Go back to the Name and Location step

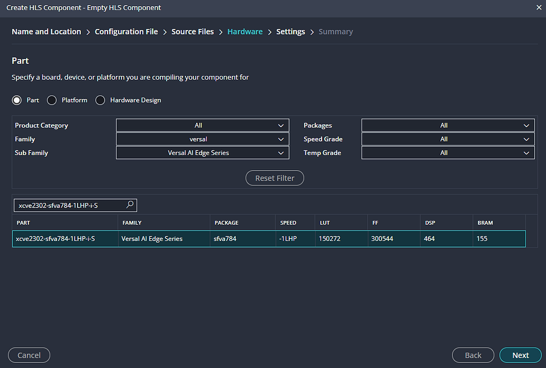pyautogui.click(x=46, y=31)
